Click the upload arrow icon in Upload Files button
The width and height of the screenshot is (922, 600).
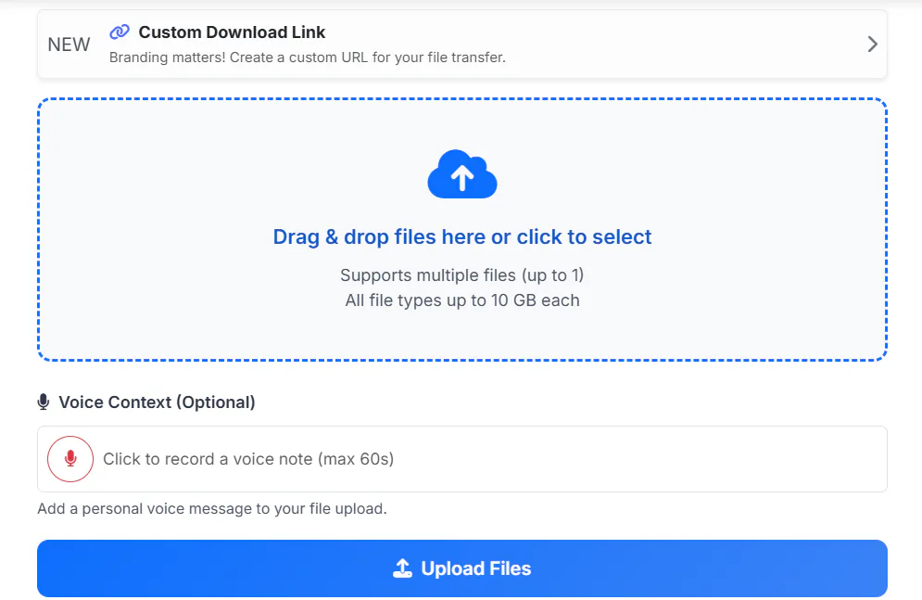[x=402, y=568]
